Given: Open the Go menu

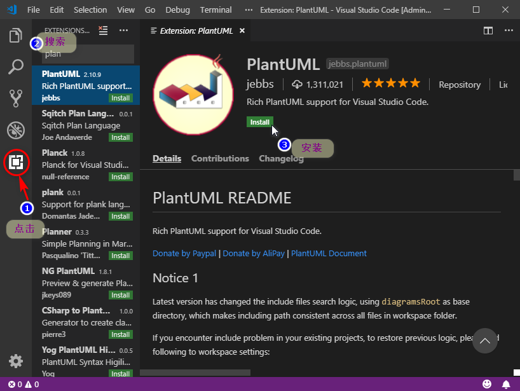Looking at the screenshot, I should [150, 10].
